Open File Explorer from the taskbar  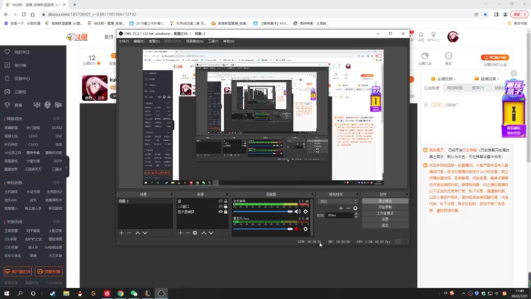[x=66, y=294]
